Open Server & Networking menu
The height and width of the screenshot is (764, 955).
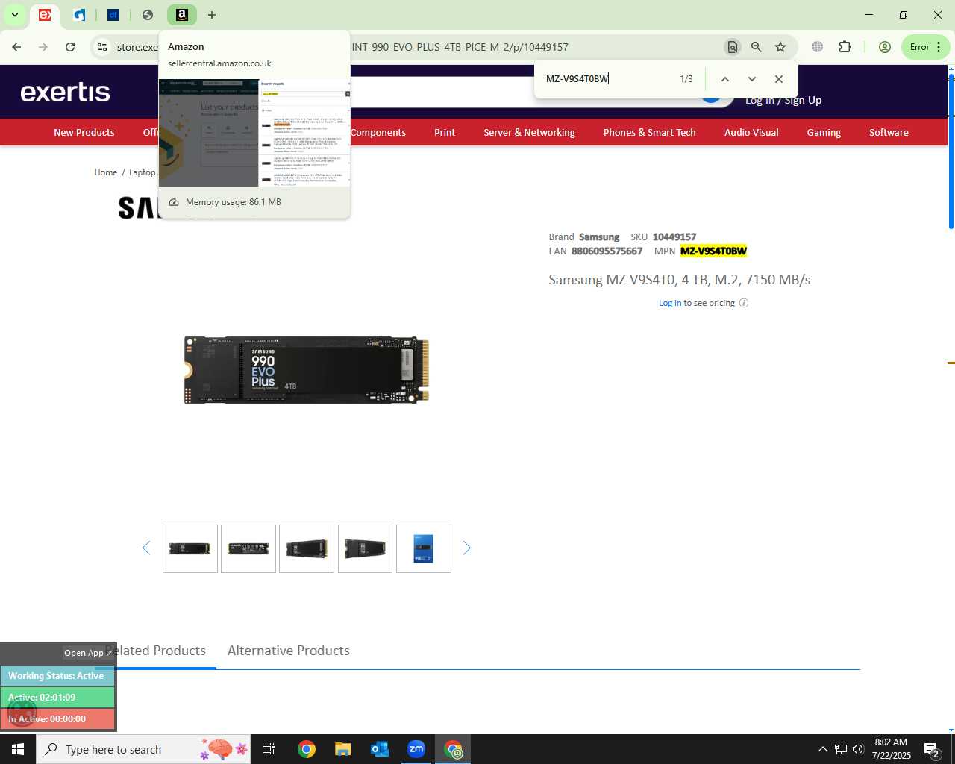click(529, 132)
